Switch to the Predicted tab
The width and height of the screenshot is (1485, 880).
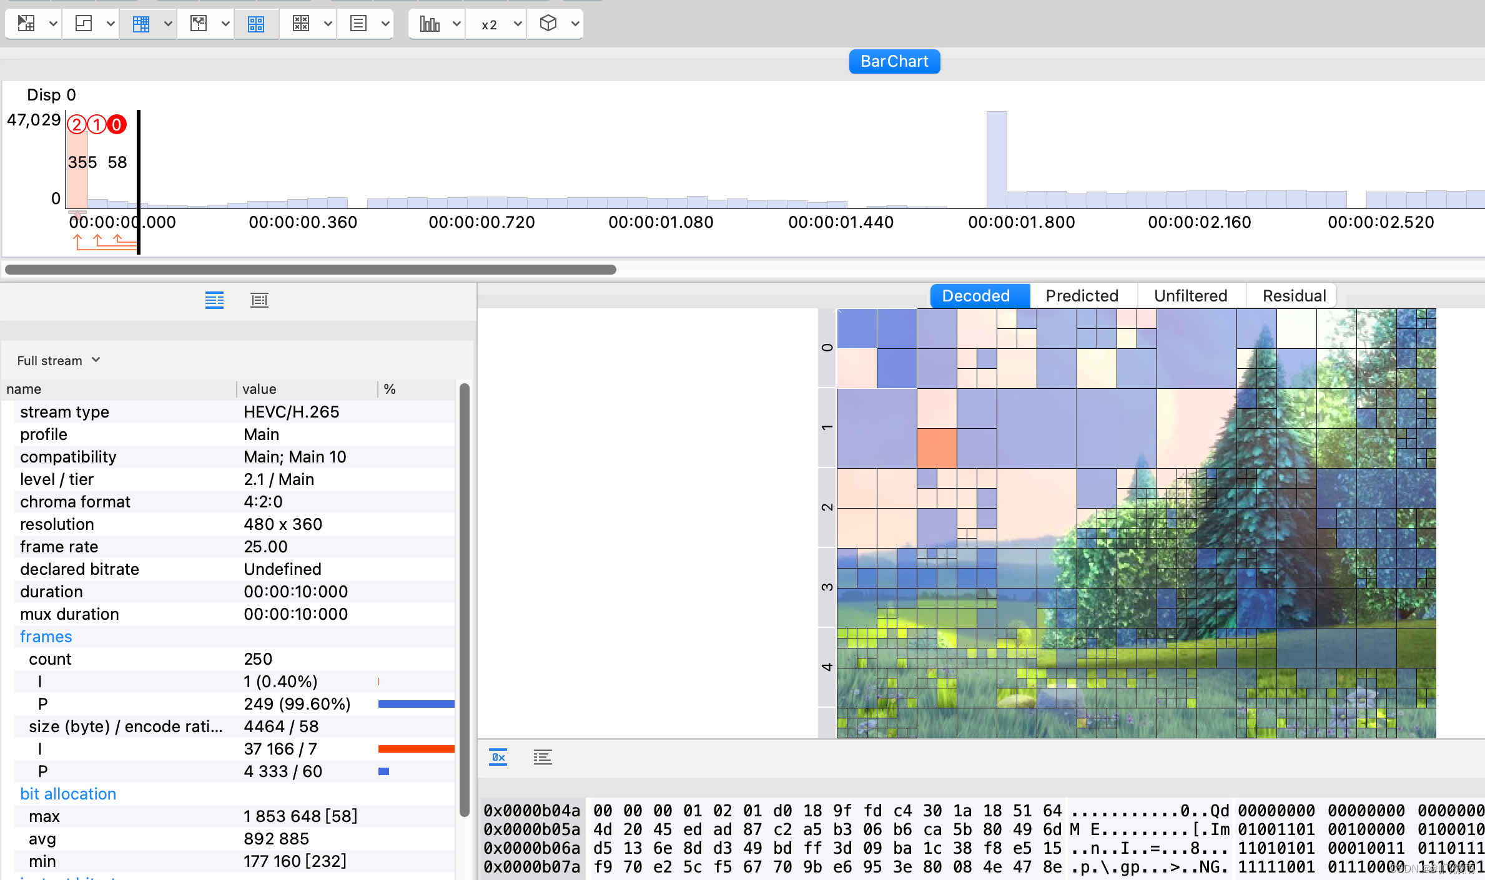pyautogui.click(x=1082, y=296)
